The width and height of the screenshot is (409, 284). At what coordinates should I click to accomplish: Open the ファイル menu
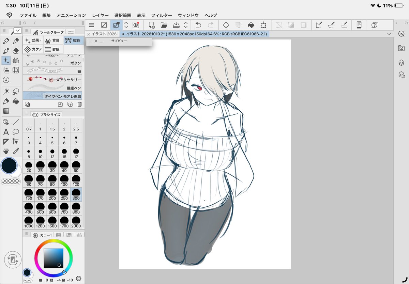click(x=28, y=15)
